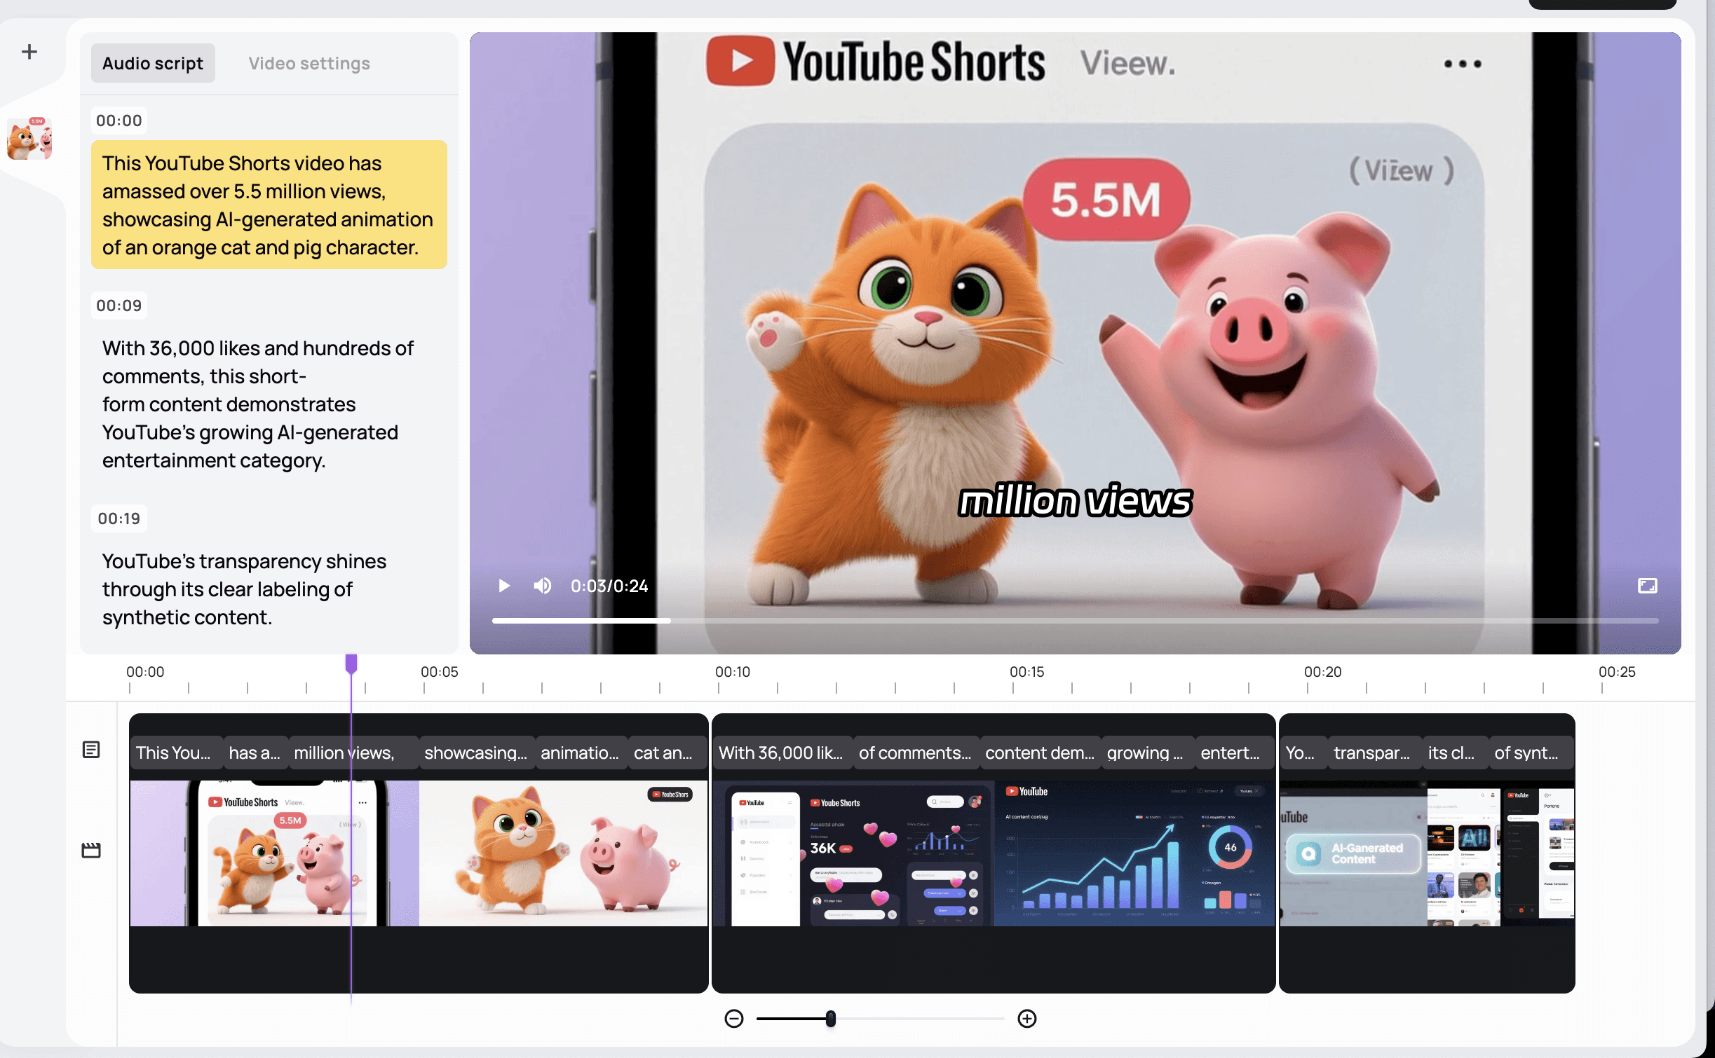Click the video clips track clapperboard icon
This screenshot has width=1715, height=1058.
tap(91, 851)
